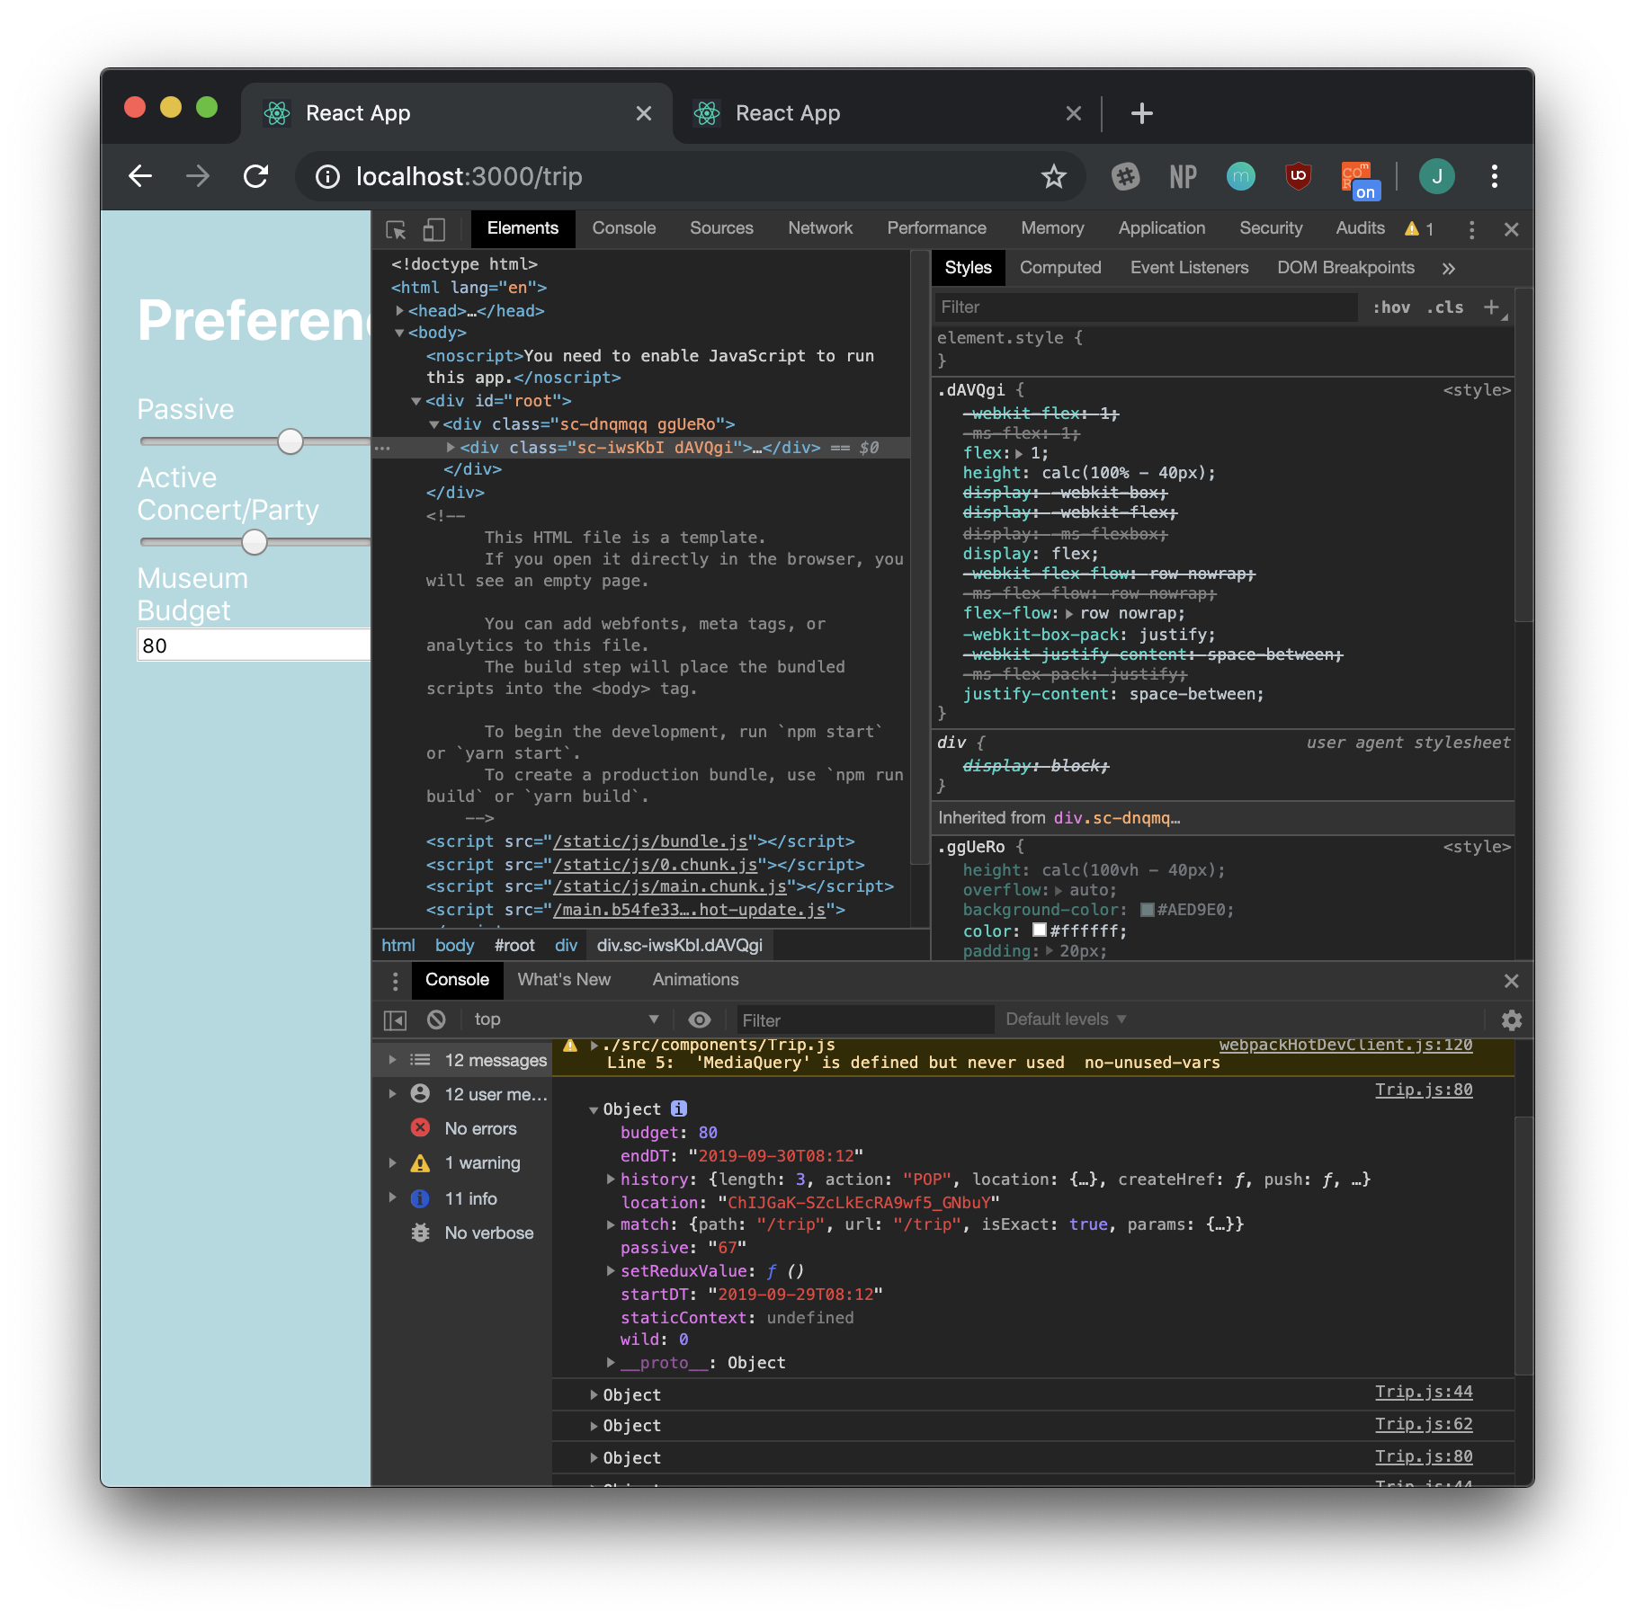Open the Default levels dropdown
The height and width of the screenshot is (1620, 1635).
tap(1066, 1019)
